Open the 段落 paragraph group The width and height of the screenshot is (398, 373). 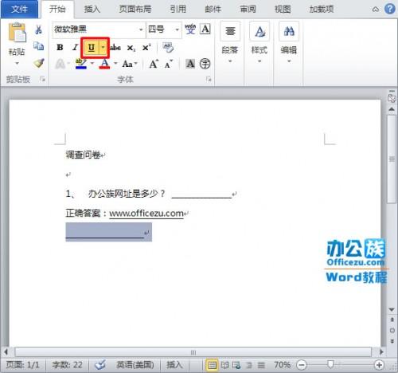pyautogui.click(x=230, y=42)
